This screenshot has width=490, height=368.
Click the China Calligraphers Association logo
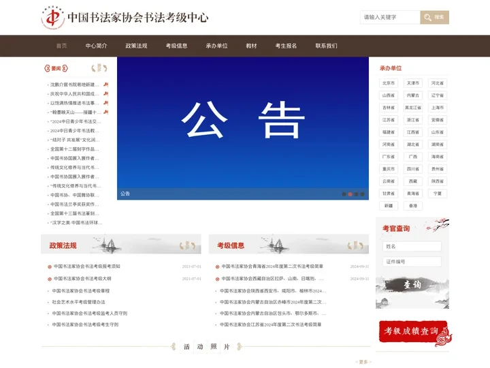pyautogui.click(x=53, y=17)
